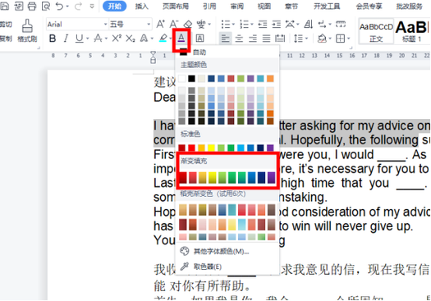
Task: Switch to the 页面布局 tab
Action: [176, 6]
